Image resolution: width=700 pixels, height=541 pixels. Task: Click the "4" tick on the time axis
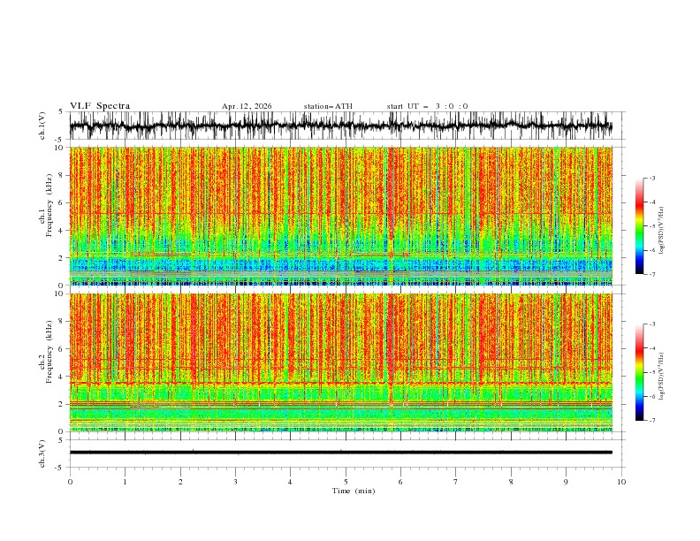click(x=290, y=482)
